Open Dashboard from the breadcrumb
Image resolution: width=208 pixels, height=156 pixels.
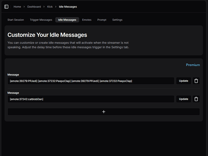click(x=34, y=7)
